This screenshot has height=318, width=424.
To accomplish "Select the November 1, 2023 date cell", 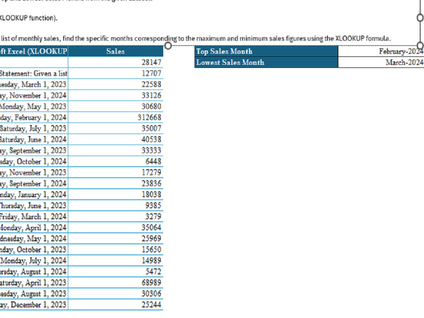I will tap(34, 173).
